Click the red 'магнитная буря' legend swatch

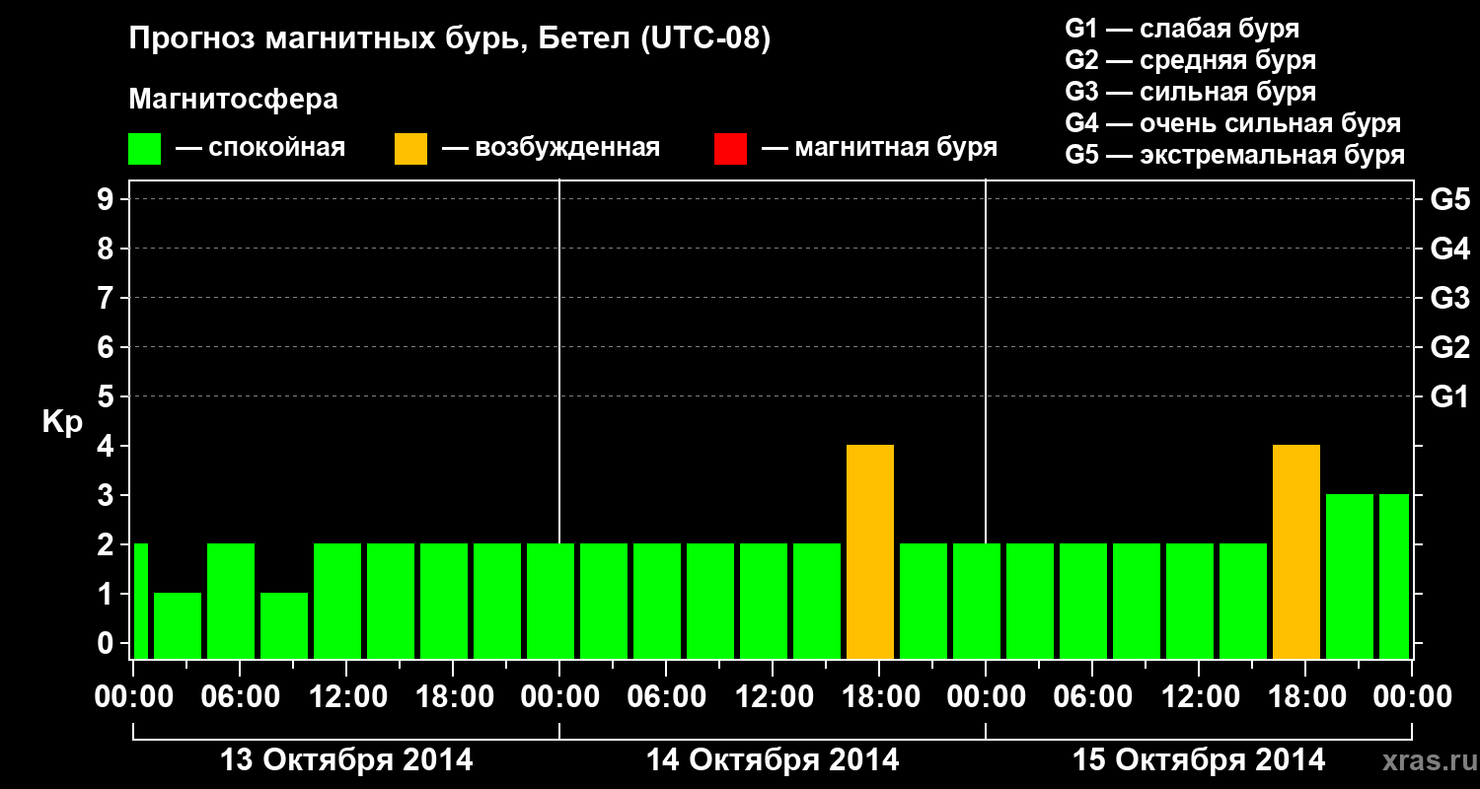pyautogui.click(x=730, y=149)
